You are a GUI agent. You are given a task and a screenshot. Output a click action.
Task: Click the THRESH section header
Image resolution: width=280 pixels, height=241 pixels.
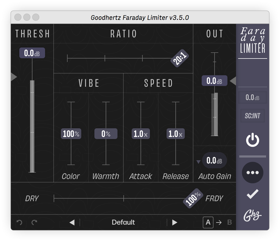point(32,34)
